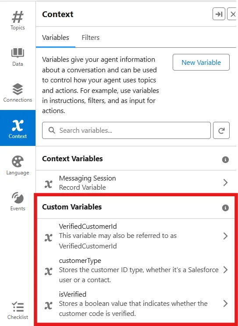Expand the customerType variable chevron

[x=225, y=269]
